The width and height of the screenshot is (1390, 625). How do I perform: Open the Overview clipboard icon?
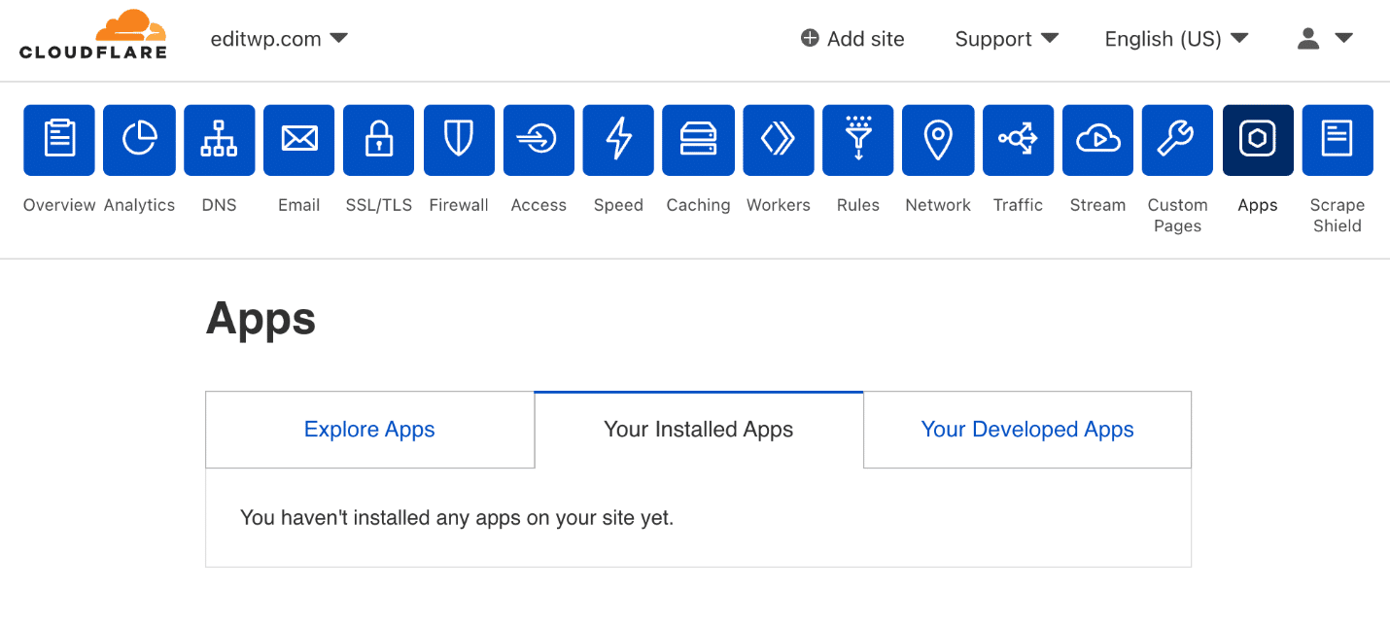[x=59, y=140]
